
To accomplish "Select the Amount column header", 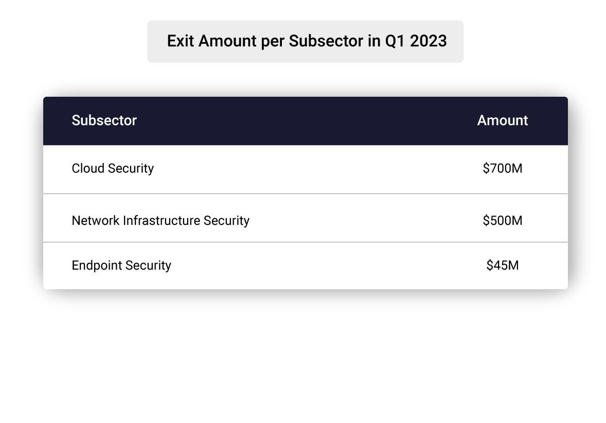I will (x=502, y=120).
